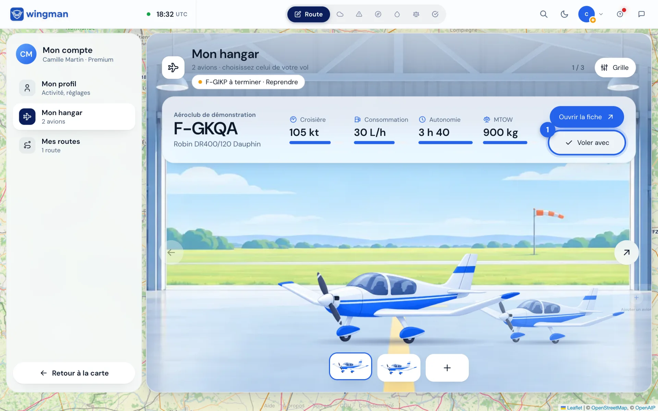Resume F-GIKP via the Reprendre pill
The image size is (658, 411).
248,82
